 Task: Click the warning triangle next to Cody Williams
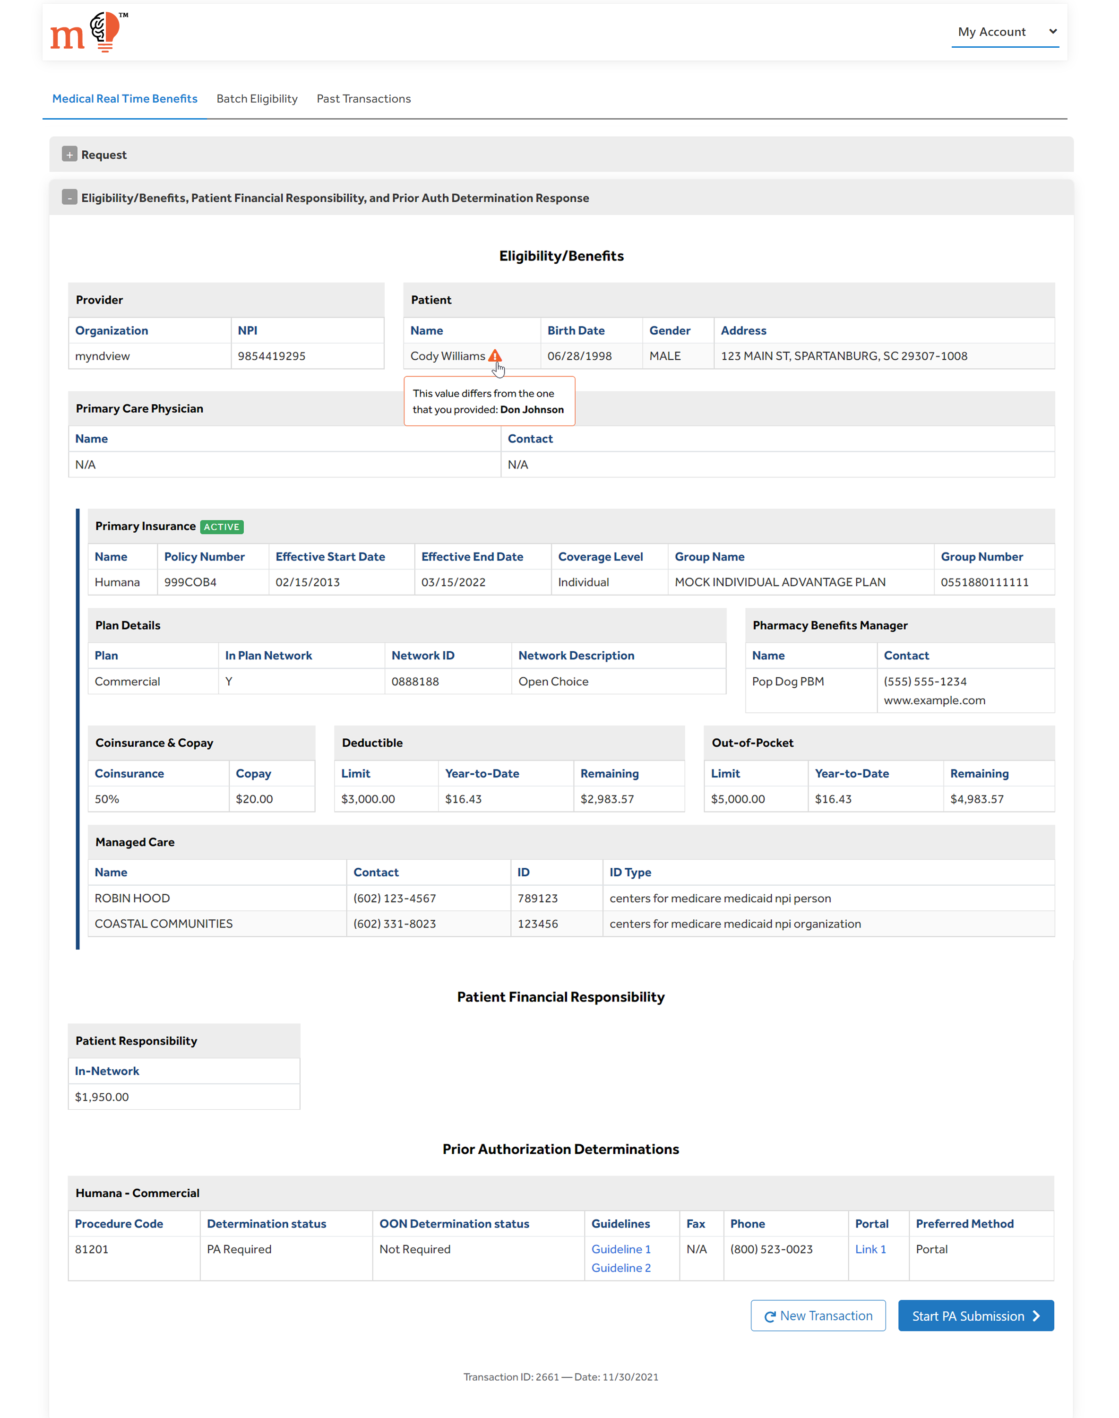point(495,356)
